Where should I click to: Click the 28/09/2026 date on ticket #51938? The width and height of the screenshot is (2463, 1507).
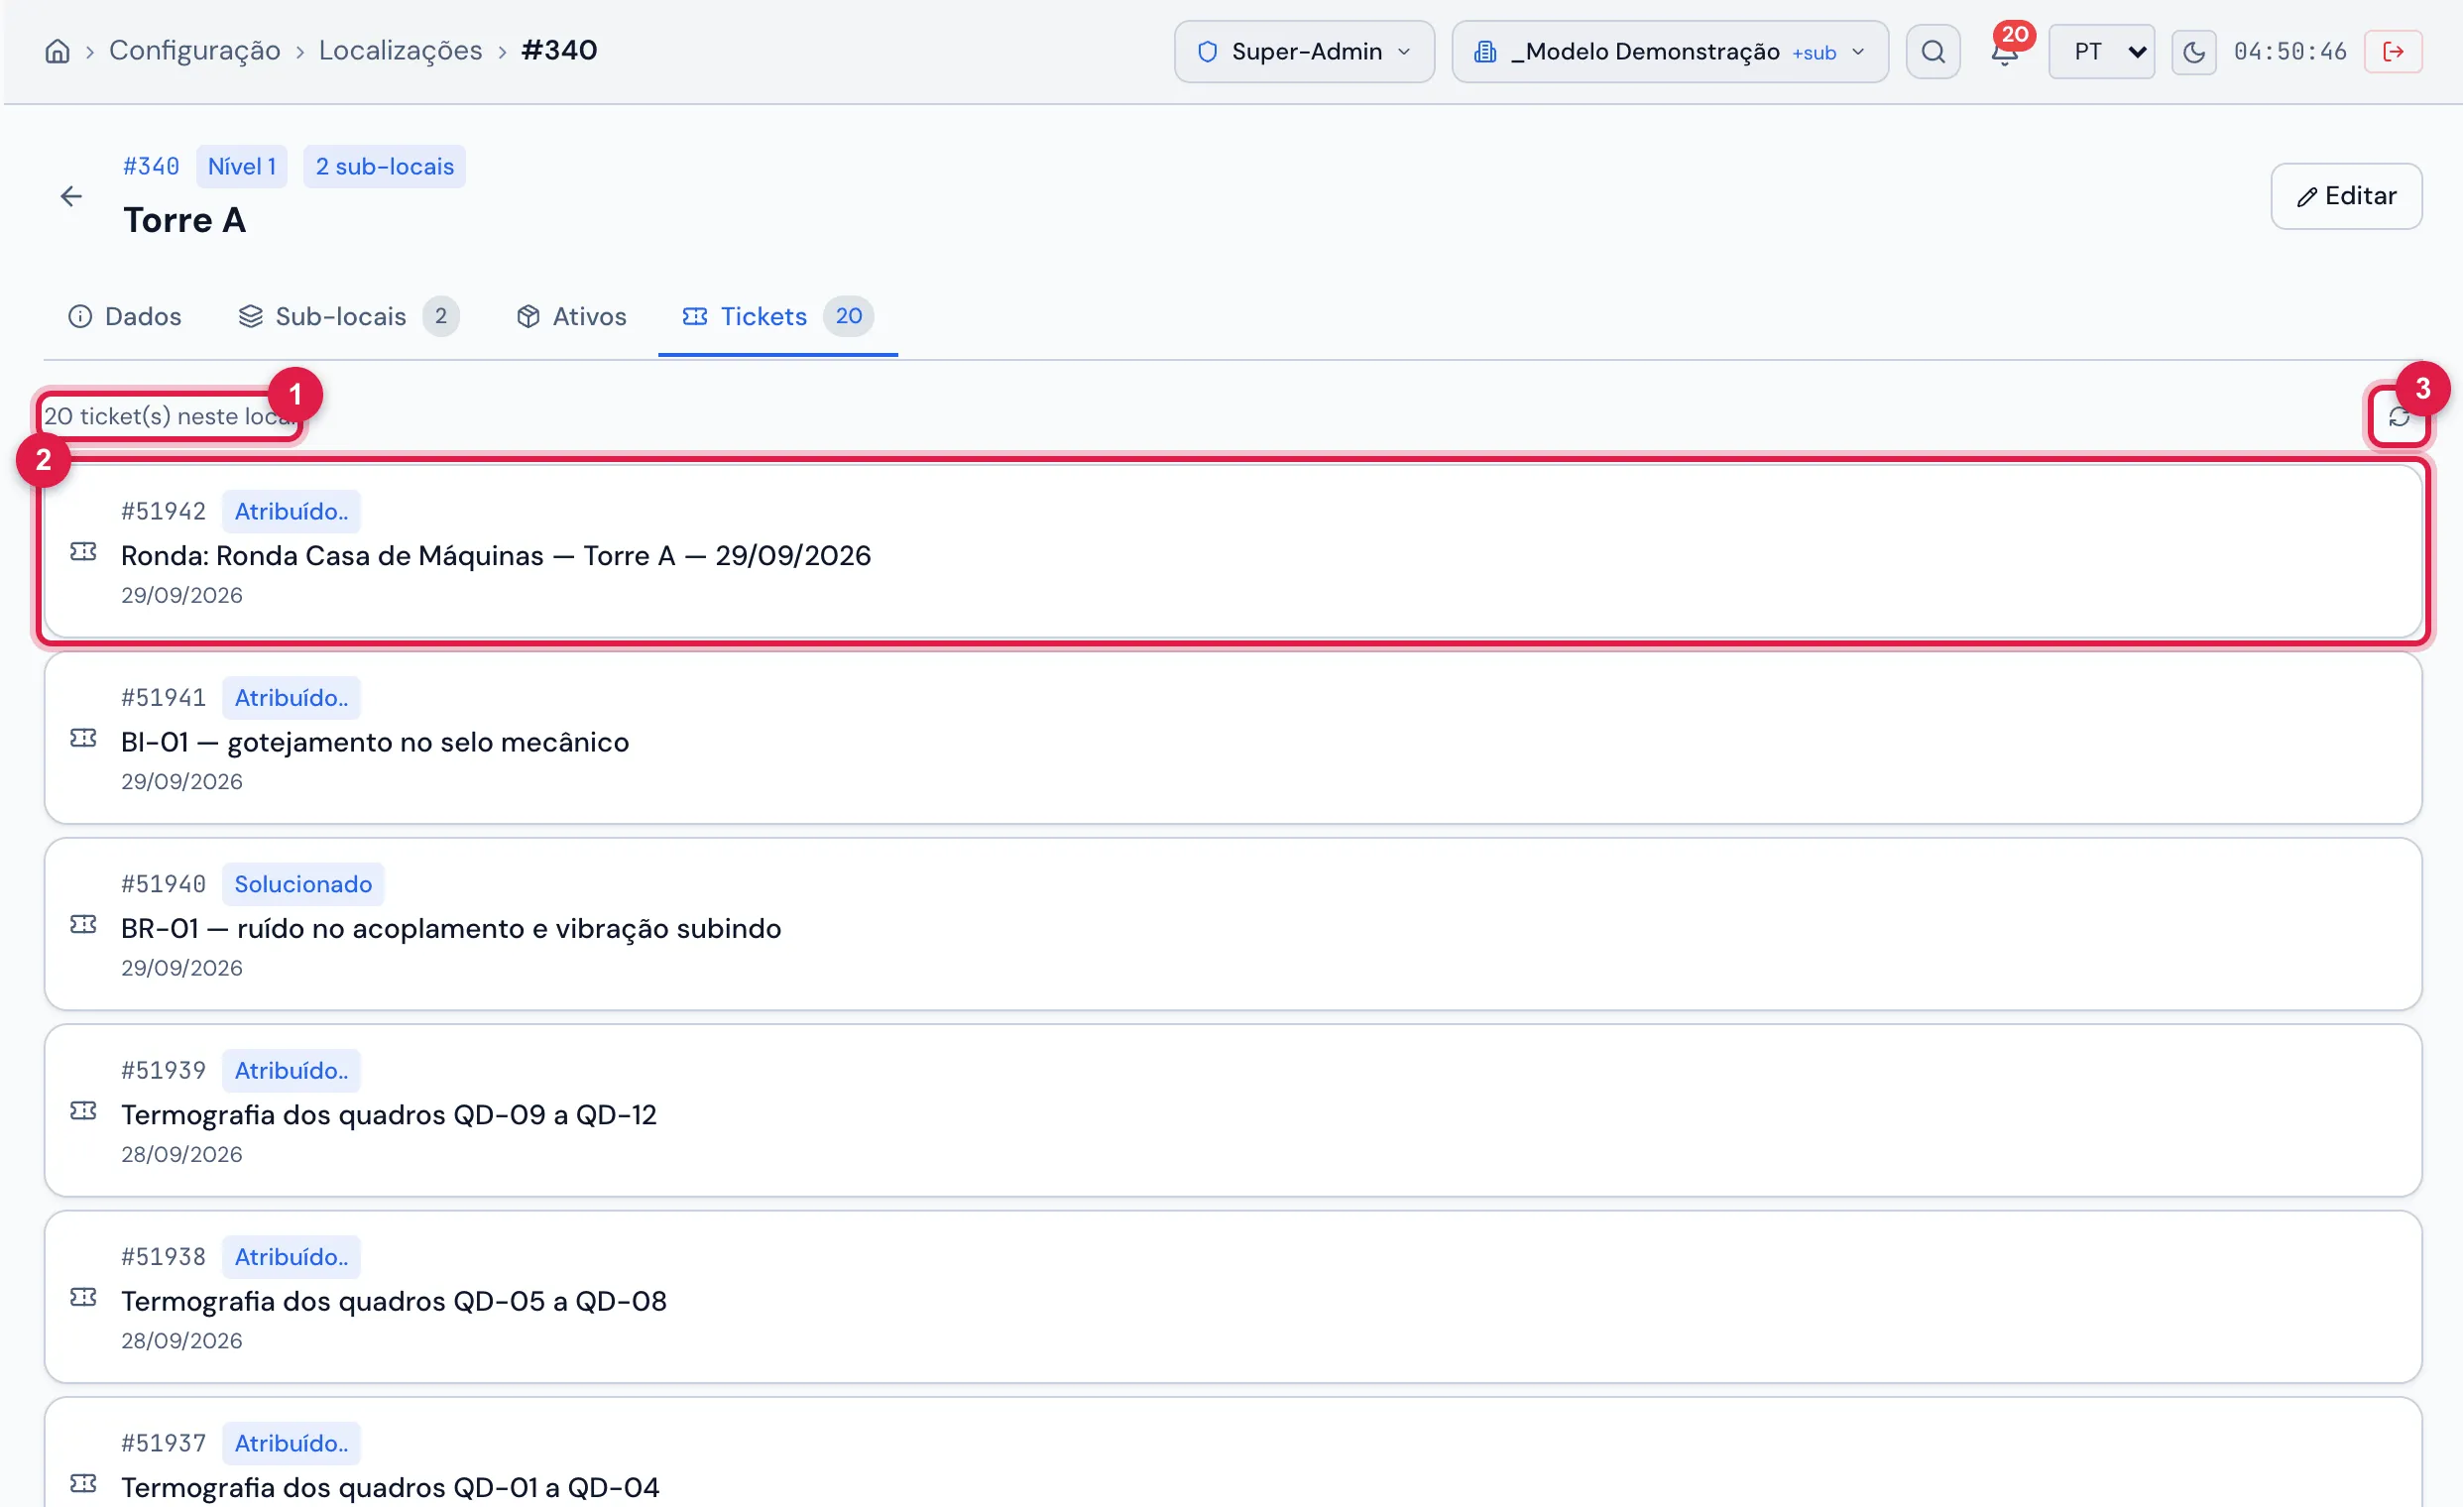tap(181, 1341)
